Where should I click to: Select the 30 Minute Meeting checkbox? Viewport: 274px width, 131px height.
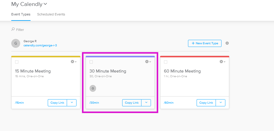[x=91, y=62]
